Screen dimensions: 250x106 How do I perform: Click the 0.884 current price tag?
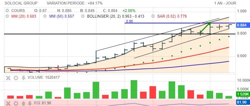pyautogui.click(x=242, y=25)
